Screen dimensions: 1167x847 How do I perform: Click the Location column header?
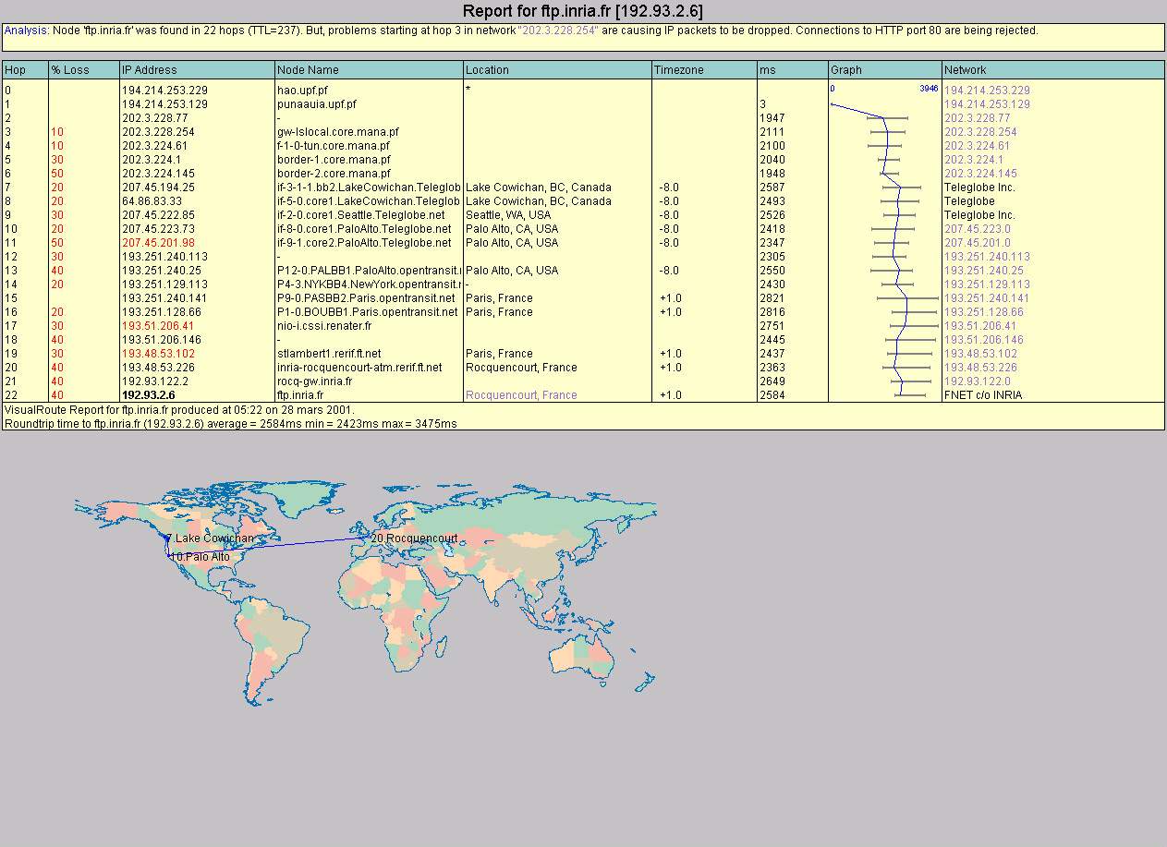pos(487,70)
